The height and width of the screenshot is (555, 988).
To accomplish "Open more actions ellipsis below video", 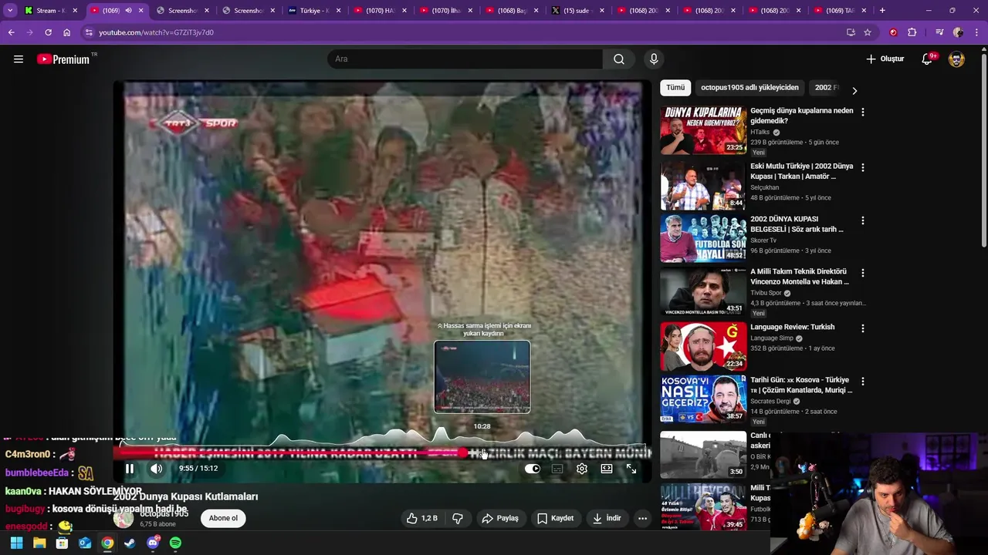I will [x=642, y=519].
